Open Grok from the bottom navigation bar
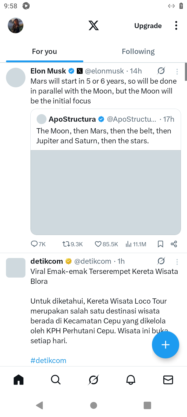This screenshot has height=417, width=187. click(x=93, y=380)
